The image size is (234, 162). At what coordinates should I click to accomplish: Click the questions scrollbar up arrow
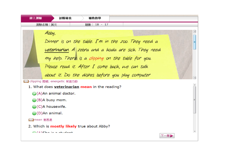point(195,85)
